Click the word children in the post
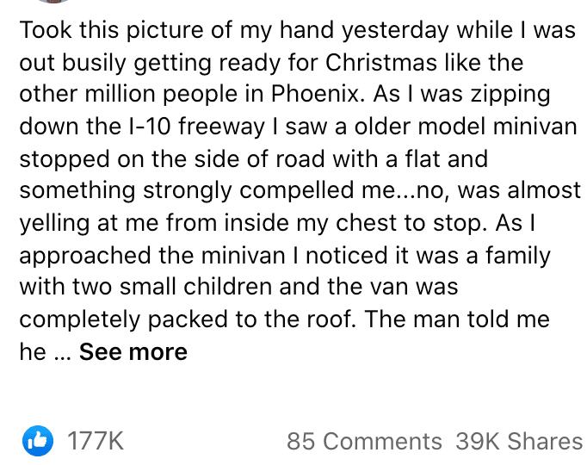Viewport: 587px width, 465px height. point(227,287)
